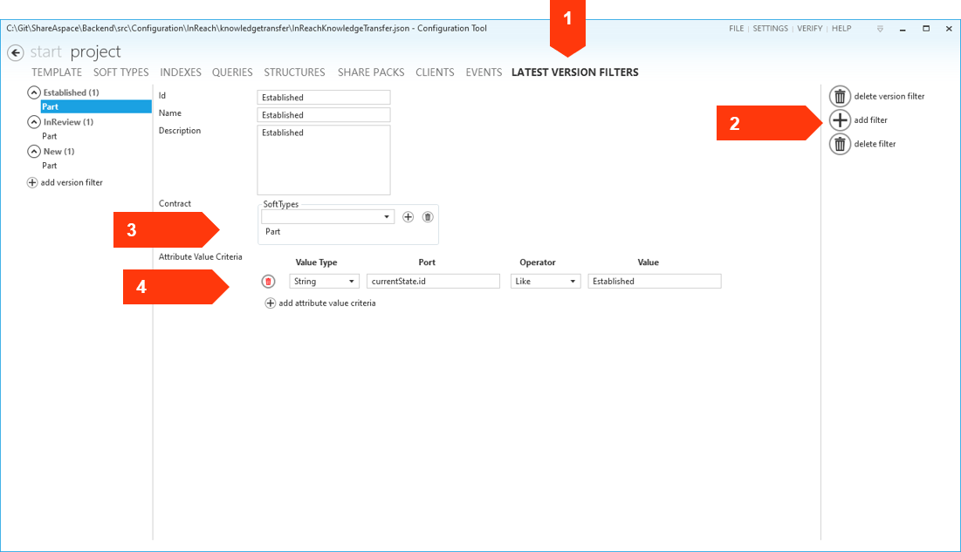The image size is (961, 552).
Task: Open the SETTINGS menu
Action: tap(770, 28)
